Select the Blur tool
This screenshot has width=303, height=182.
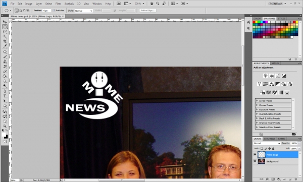[5, 81]
